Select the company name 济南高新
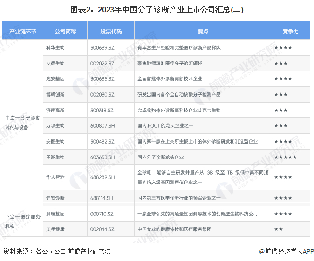The width and height of the screenshot is (314, 261). pyautogui.click(x=55, y=110)
